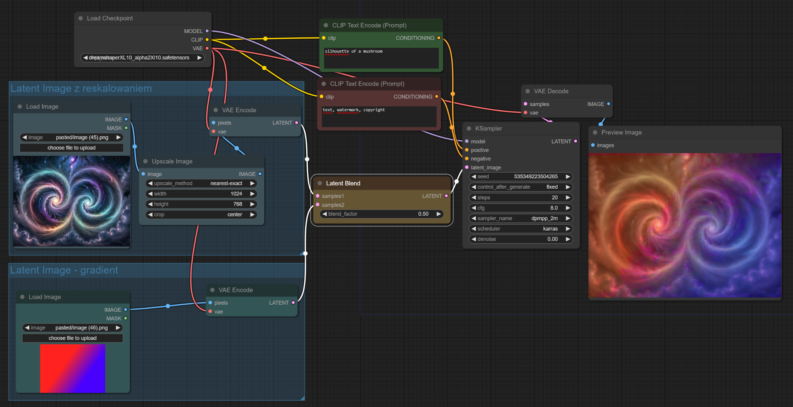Viewport: 793px width, 407px height.
Task: Collapse the KSampler node using header dot
Action: tap(469, 129)
